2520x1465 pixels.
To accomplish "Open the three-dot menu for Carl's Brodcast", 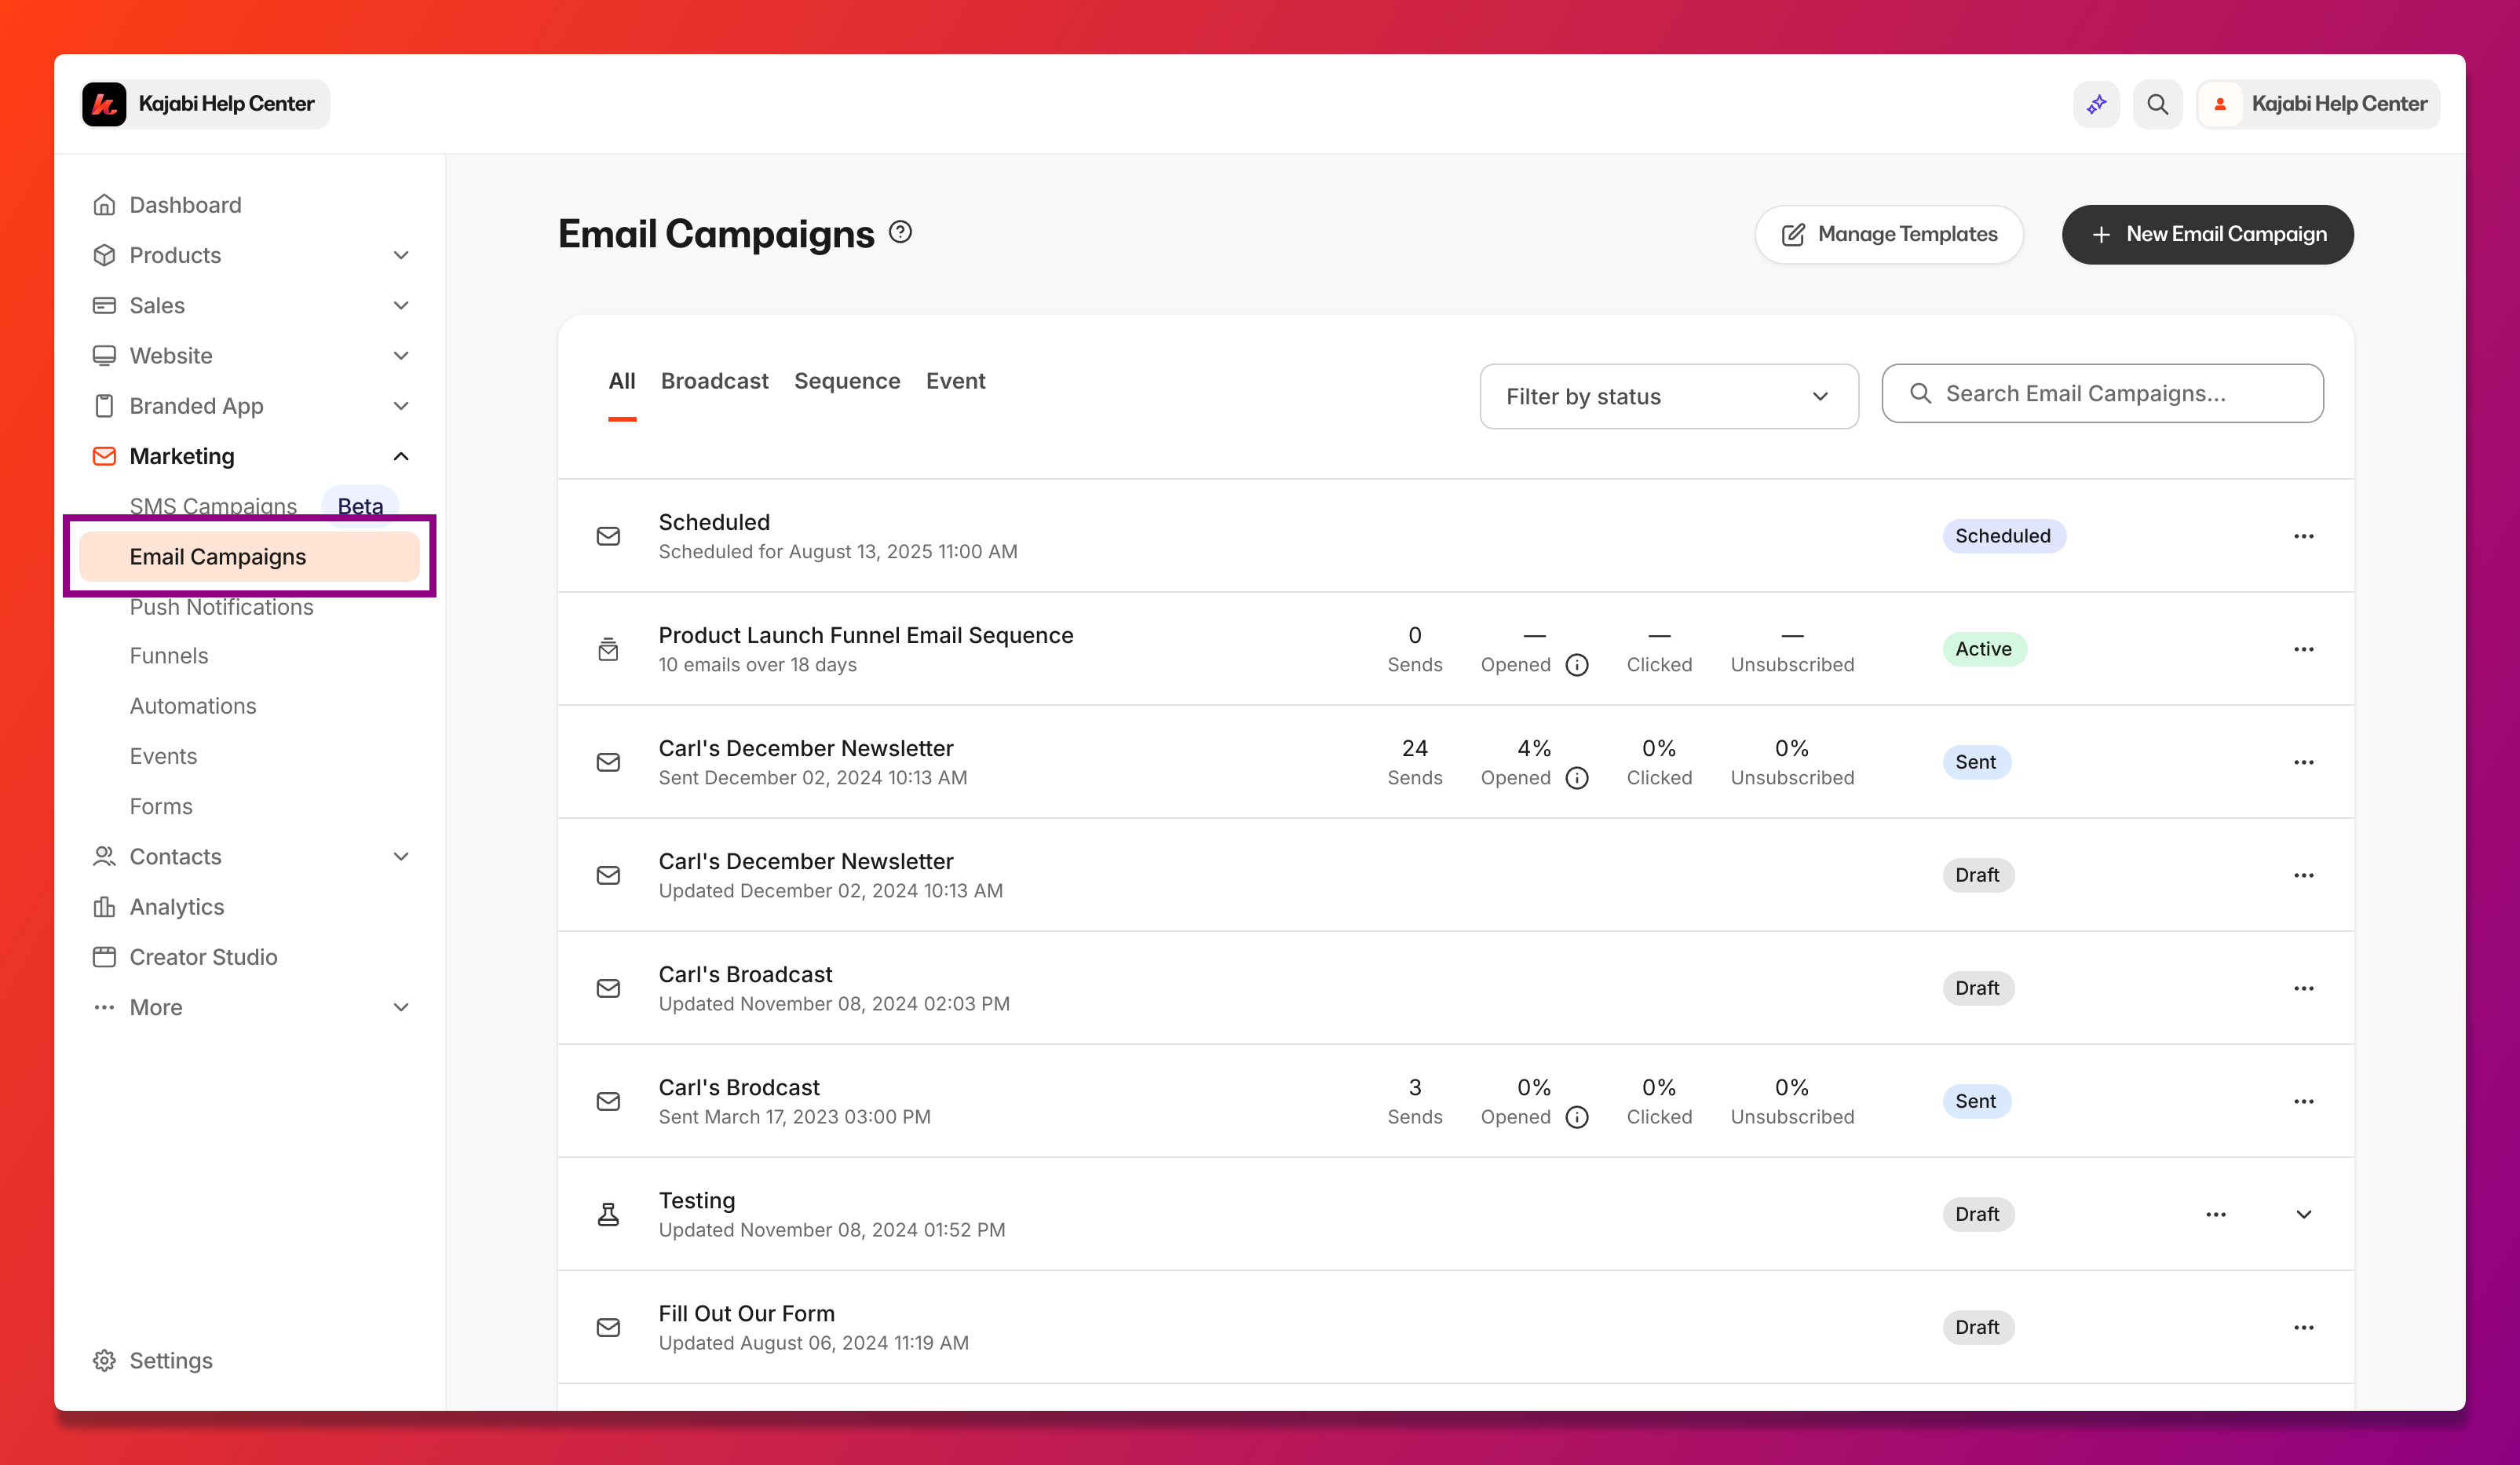I will 2303,1101.
